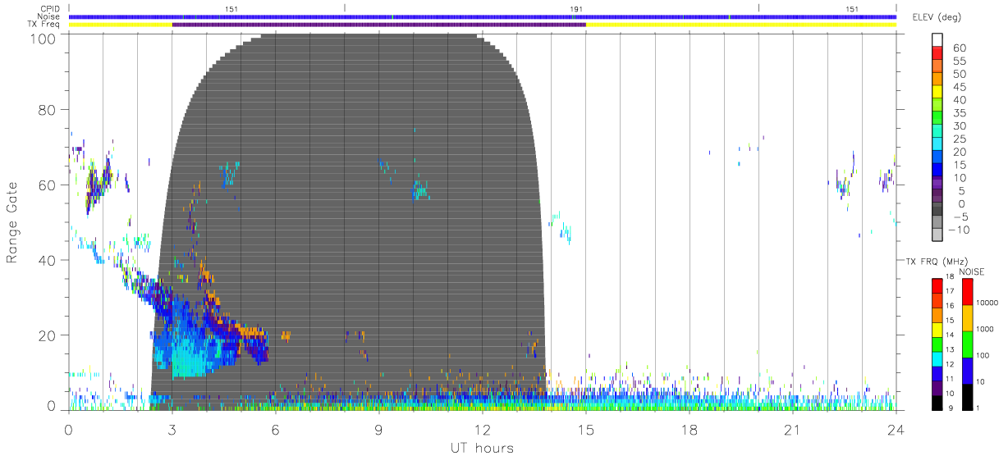Click the purple segment of TX Freq bar
This screenshot has height=465, width=1008.
point(378,25)
